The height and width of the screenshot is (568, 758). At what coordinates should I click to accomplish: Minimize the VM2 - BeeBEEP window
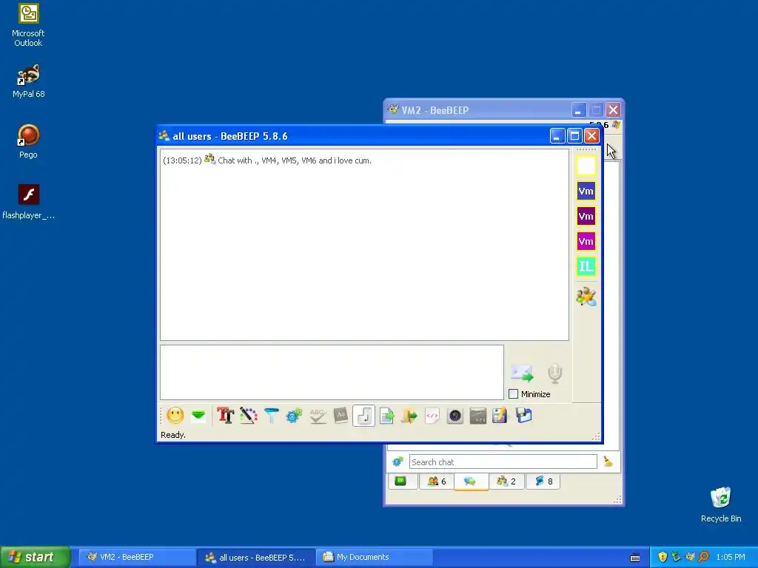tap(578, 110)
